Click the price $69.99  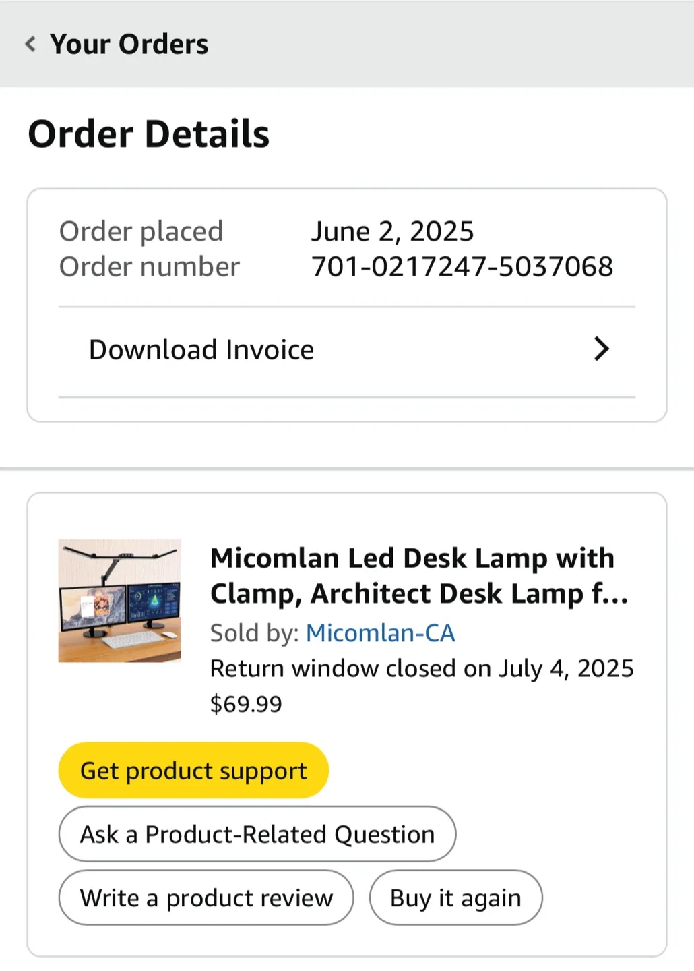click(246, 703)
